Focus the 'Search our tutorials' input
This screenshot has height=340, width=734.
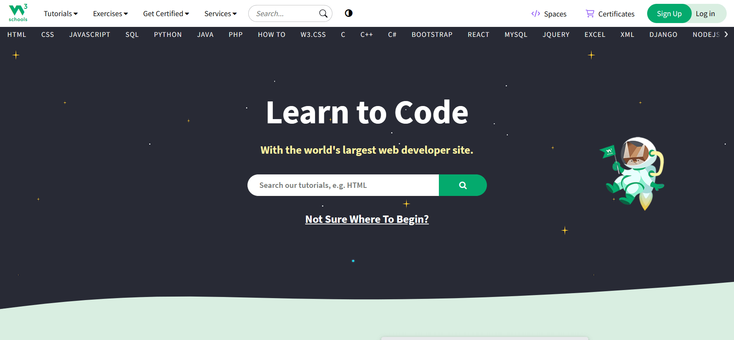[343, 185]
